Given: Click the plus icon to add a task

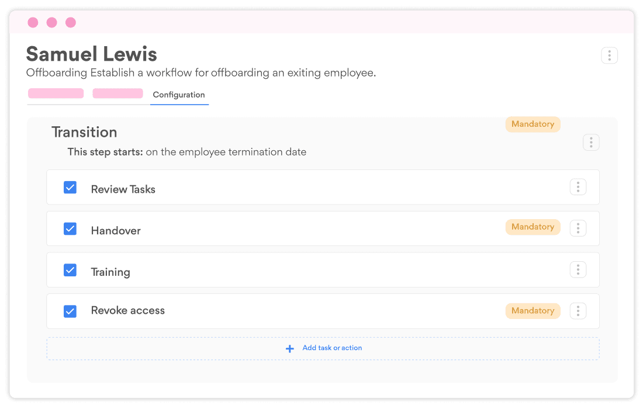Looking at the screenshot, I should pos(290,348).
